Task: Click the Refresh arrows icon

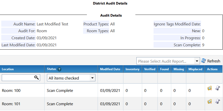Action: 204,61
